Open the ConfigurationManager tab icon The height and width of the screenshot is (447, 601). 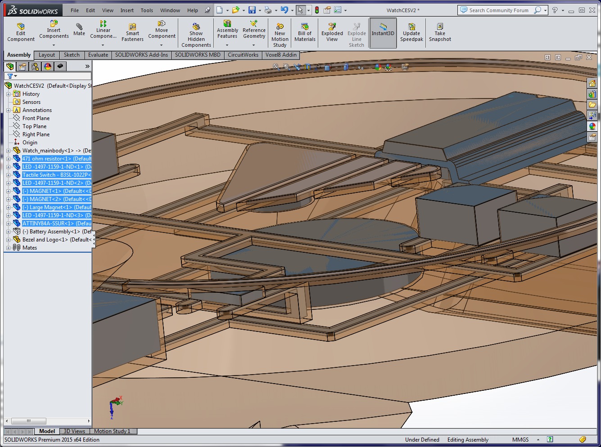tap(35, 67)
